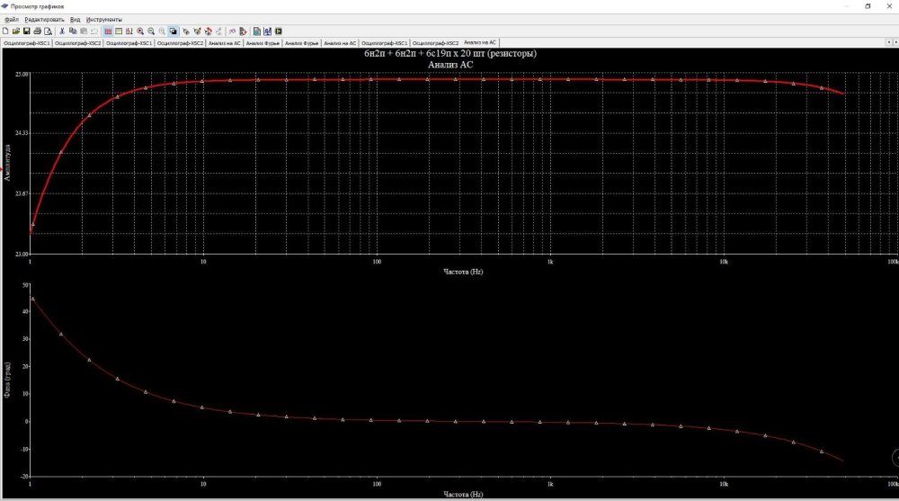Viewport: 899px width, 501px height.
Task: Open Print Preview from the toolbar
Action: tap(48, 31)
